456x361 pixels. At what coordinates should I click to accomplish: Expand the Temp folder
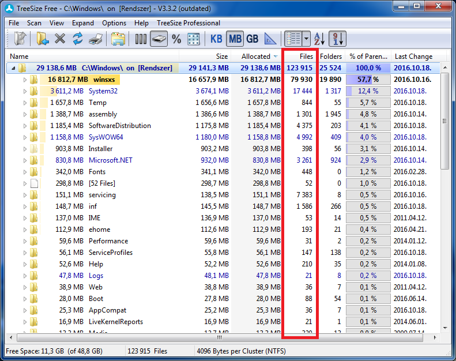pos(25,103)
